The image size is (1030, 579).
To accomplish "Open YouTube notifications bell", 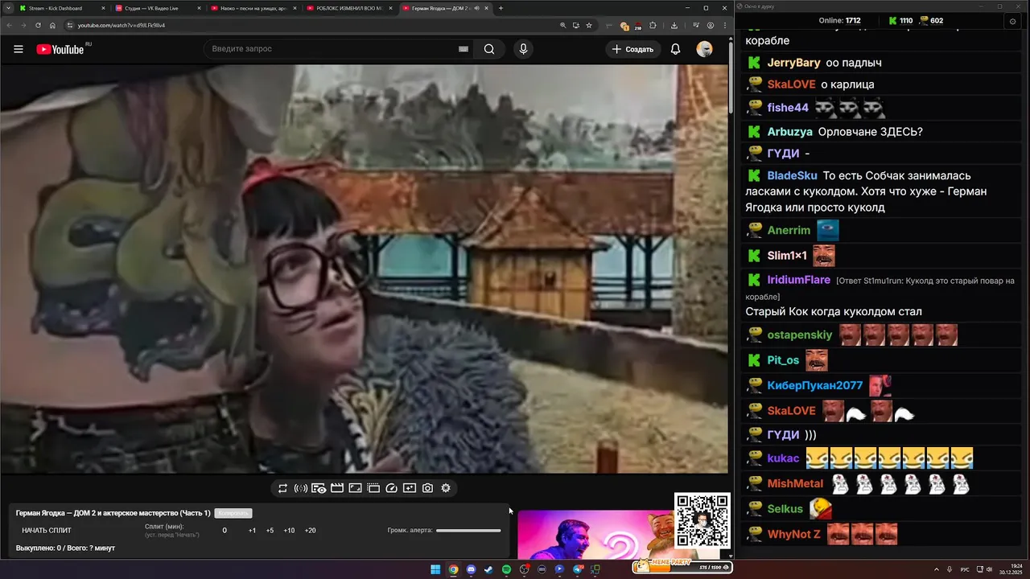I will [675, 49].
